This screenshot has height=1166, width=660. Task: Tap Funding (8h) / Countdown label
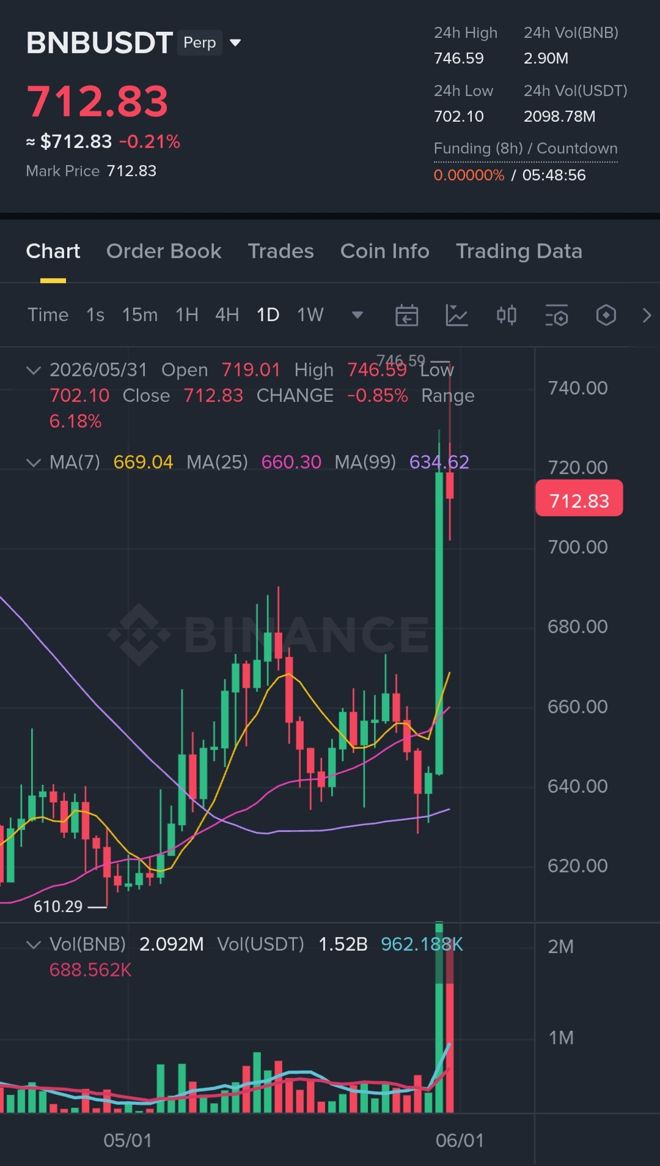pos(526,149)
